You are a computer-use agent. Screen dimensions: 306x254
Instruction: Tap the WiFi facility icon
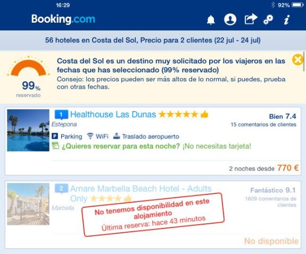click(90, 136)
